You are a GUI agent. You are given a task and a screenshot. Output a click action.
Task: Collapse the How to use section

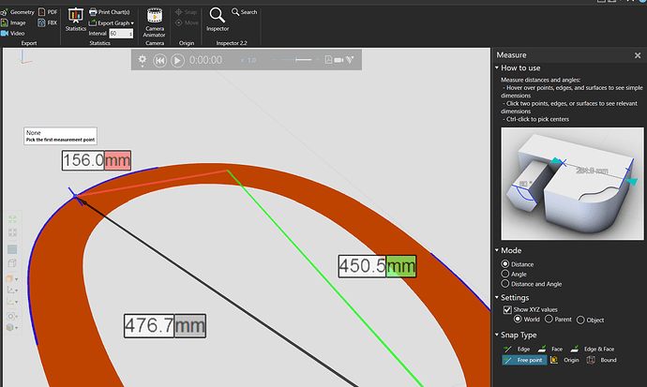coord(497,68)
